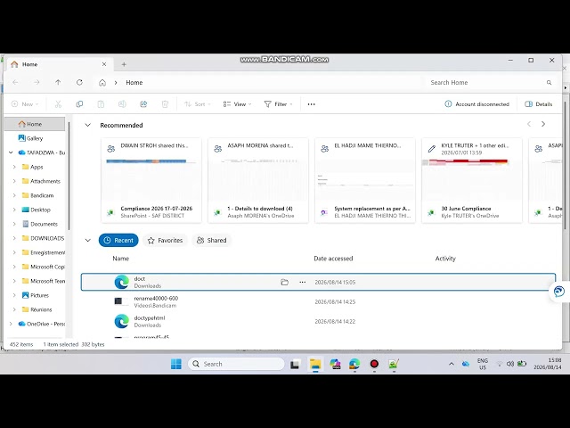Open the Desktop folder in sidebar
This screenshot has height=428, width=570.
pos(40,210)
